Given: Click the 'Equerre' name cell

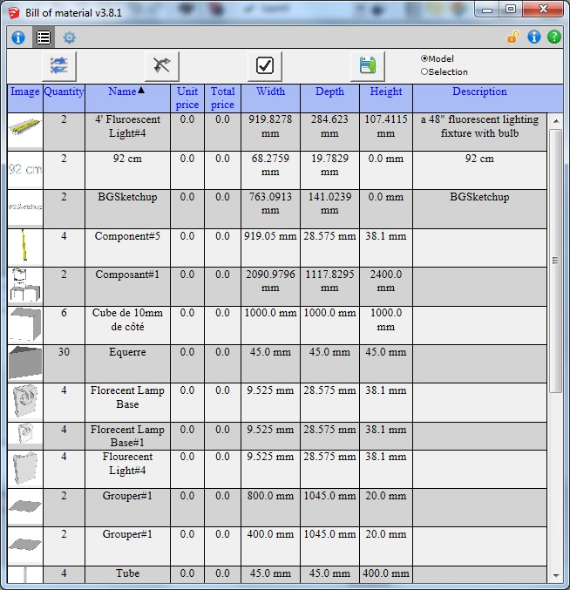Looking at the screenshot, I should (x=127, y=364).
